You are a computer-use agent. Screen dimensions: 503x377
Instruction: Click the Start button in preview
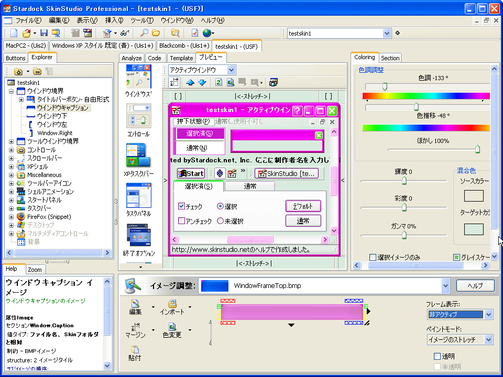pyautogui.click(x=191, y=173)
